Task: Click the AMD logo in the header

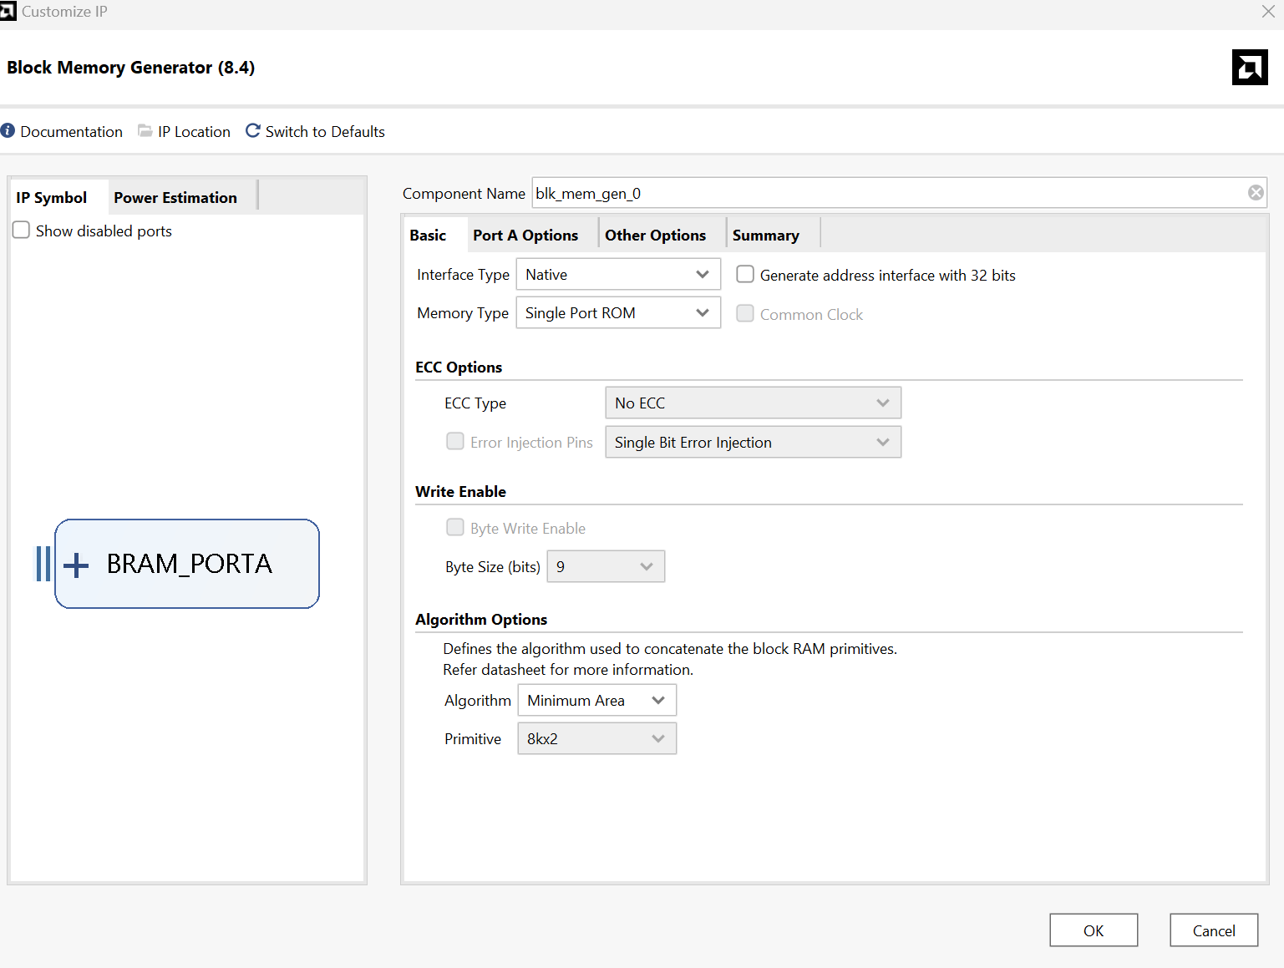Action: [x=1250, y=67]
